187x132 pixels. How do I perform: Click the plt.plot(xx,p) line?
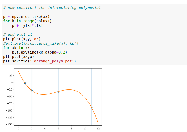(x=18, y=57)
